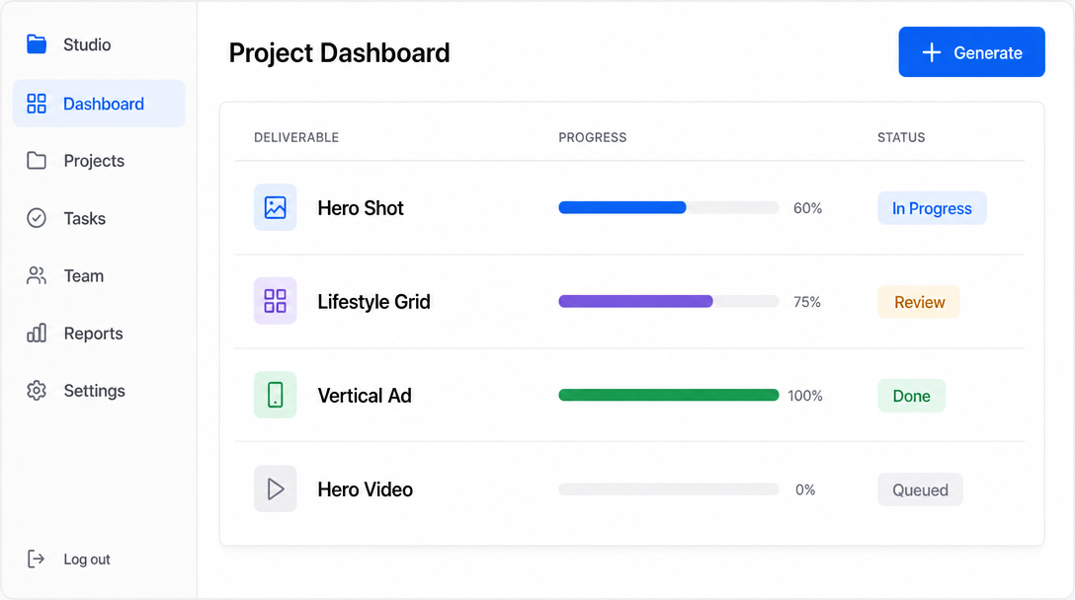Click the empty Hero Video progress bar
1075x600 pixels.
[669, 489]
